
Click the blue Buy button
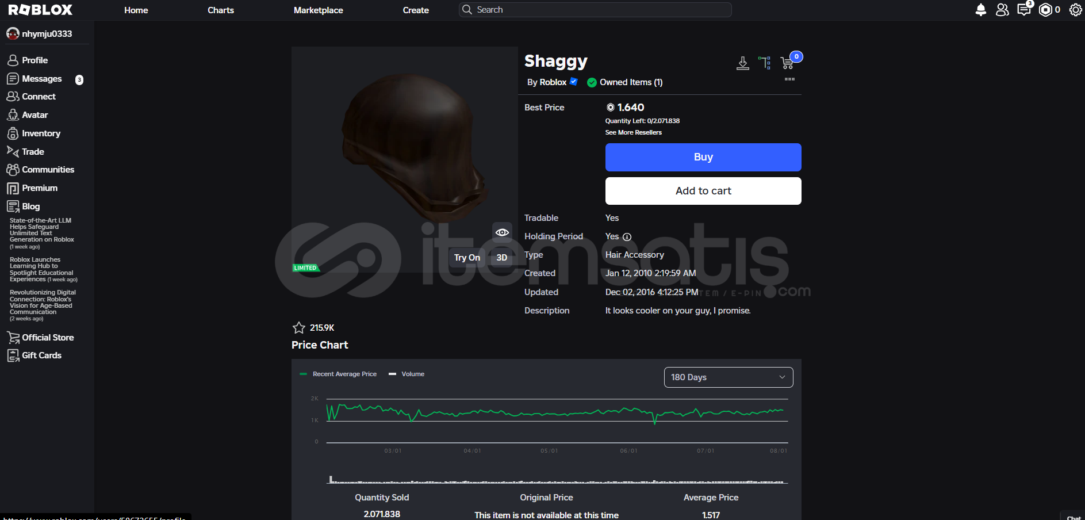(703, 157)
